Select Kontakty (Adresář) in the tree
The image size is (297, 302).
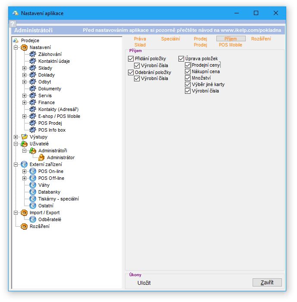click(58, 109)
